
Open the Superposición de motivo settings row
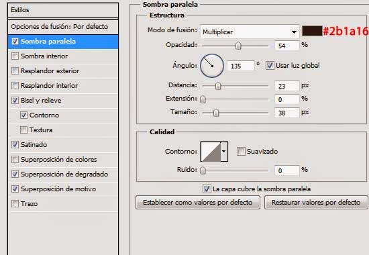pyautogui.click(x=63, y=189)
